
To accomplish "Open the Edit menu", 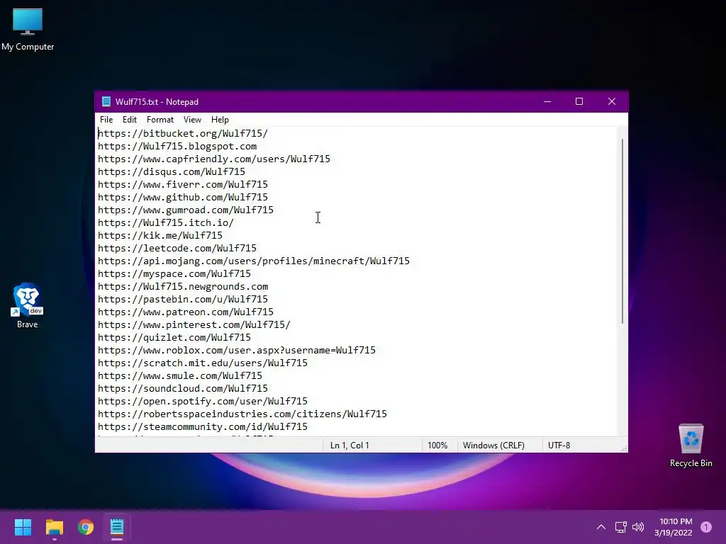I will click(130, 119).
